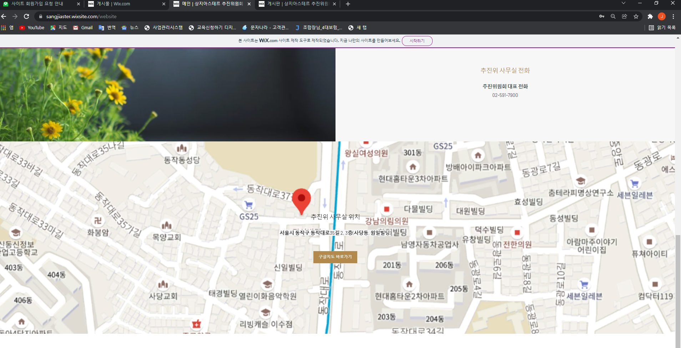The height and width of the screenshot is (348, 681).
Task: Click the 구글지도 바로가기 button on the map
Action: pyautogui.click(x=335, y=256)
